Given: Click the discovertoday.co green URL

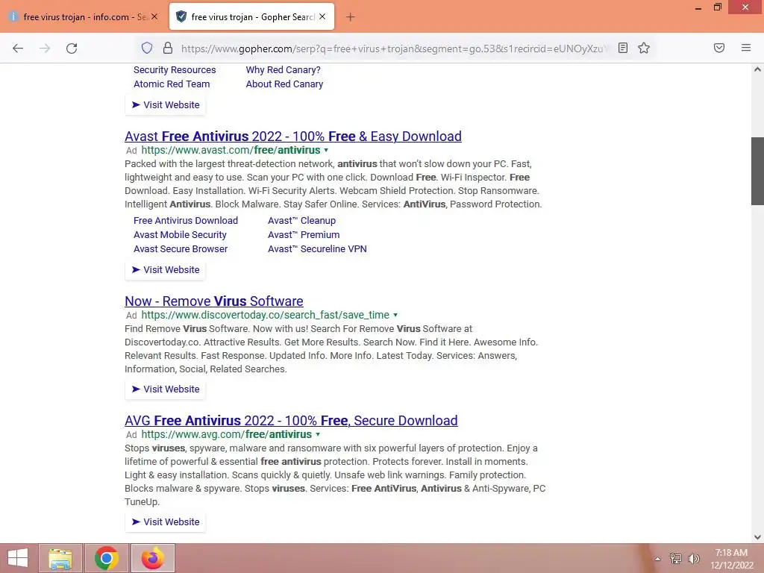Looking at the screenshot, I should point(265,315).
